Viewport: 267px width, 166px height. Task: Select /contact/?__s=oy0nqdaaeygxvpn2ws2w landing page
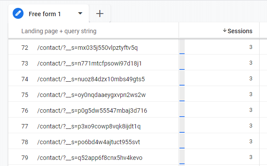coord(91,95)
